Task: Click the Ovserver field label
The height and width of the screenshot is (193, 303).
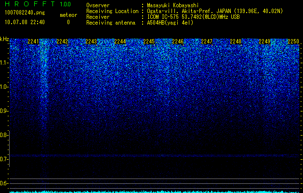Action: tap(98, 5)
